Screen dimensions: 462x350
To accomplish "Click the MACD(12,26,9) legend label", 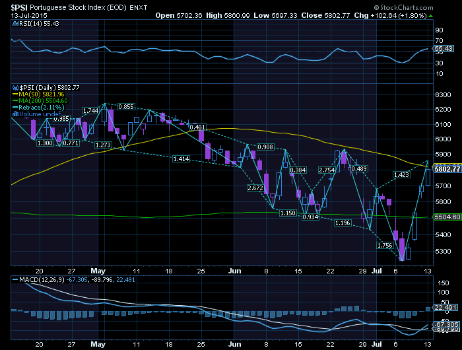I will coord(42,279).
